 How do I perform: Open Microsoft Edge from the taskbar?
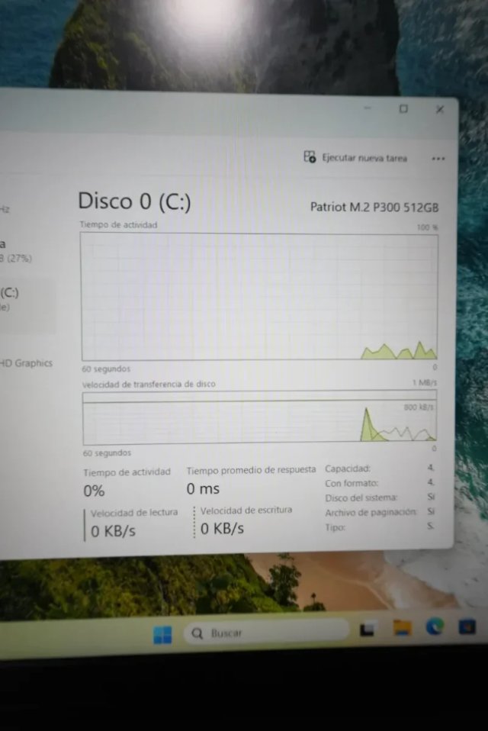[x=435, y=626]
